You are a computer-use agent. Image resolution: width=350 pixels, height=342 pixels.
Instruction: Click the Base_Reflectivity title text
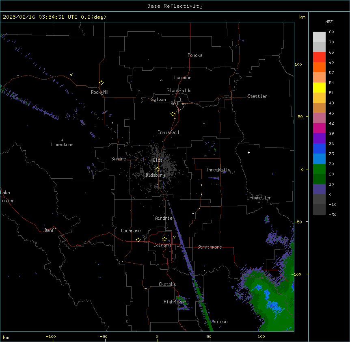(x=175, y=6)
